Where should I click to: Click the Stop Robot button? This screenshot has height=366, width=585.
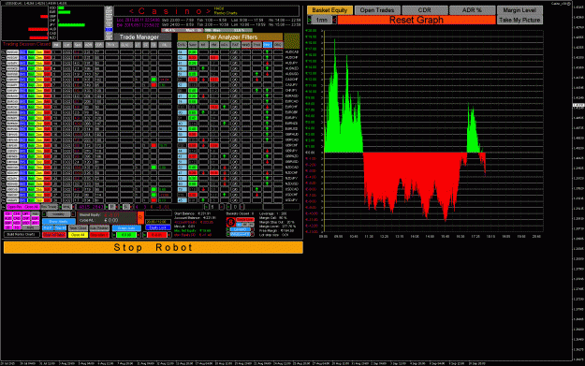coord(153,247)
